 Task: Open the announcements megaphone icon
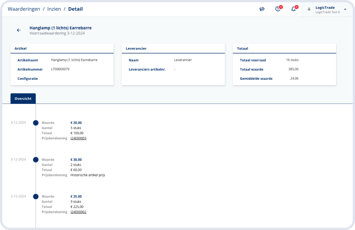coord(262,9)
